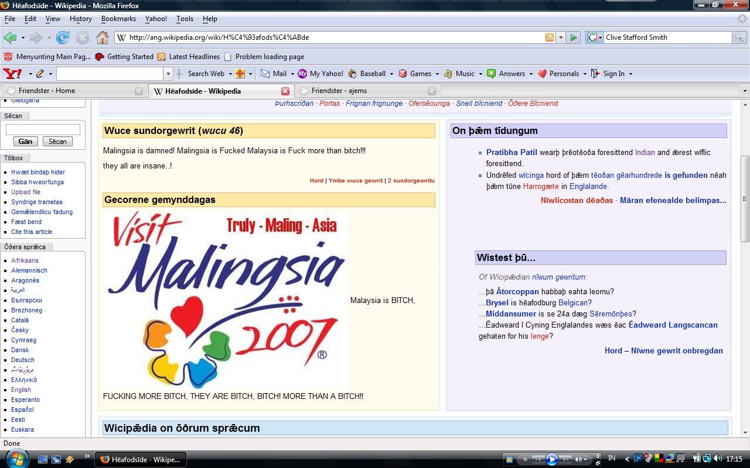Open the Ātorcoppan link
The width and height of the screenshot is (750, 468).
click(x=517, y=291)
